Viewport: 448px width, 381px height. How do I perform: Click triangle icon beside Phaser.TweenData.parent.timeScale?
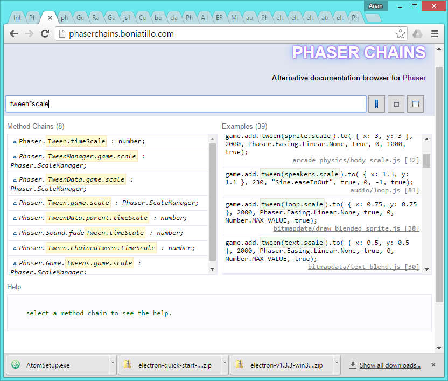(15, 218)
